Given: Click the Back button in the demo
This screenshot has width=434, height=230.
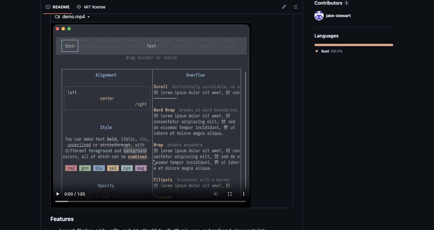Looking at the screenshot, I should [70, 46].
